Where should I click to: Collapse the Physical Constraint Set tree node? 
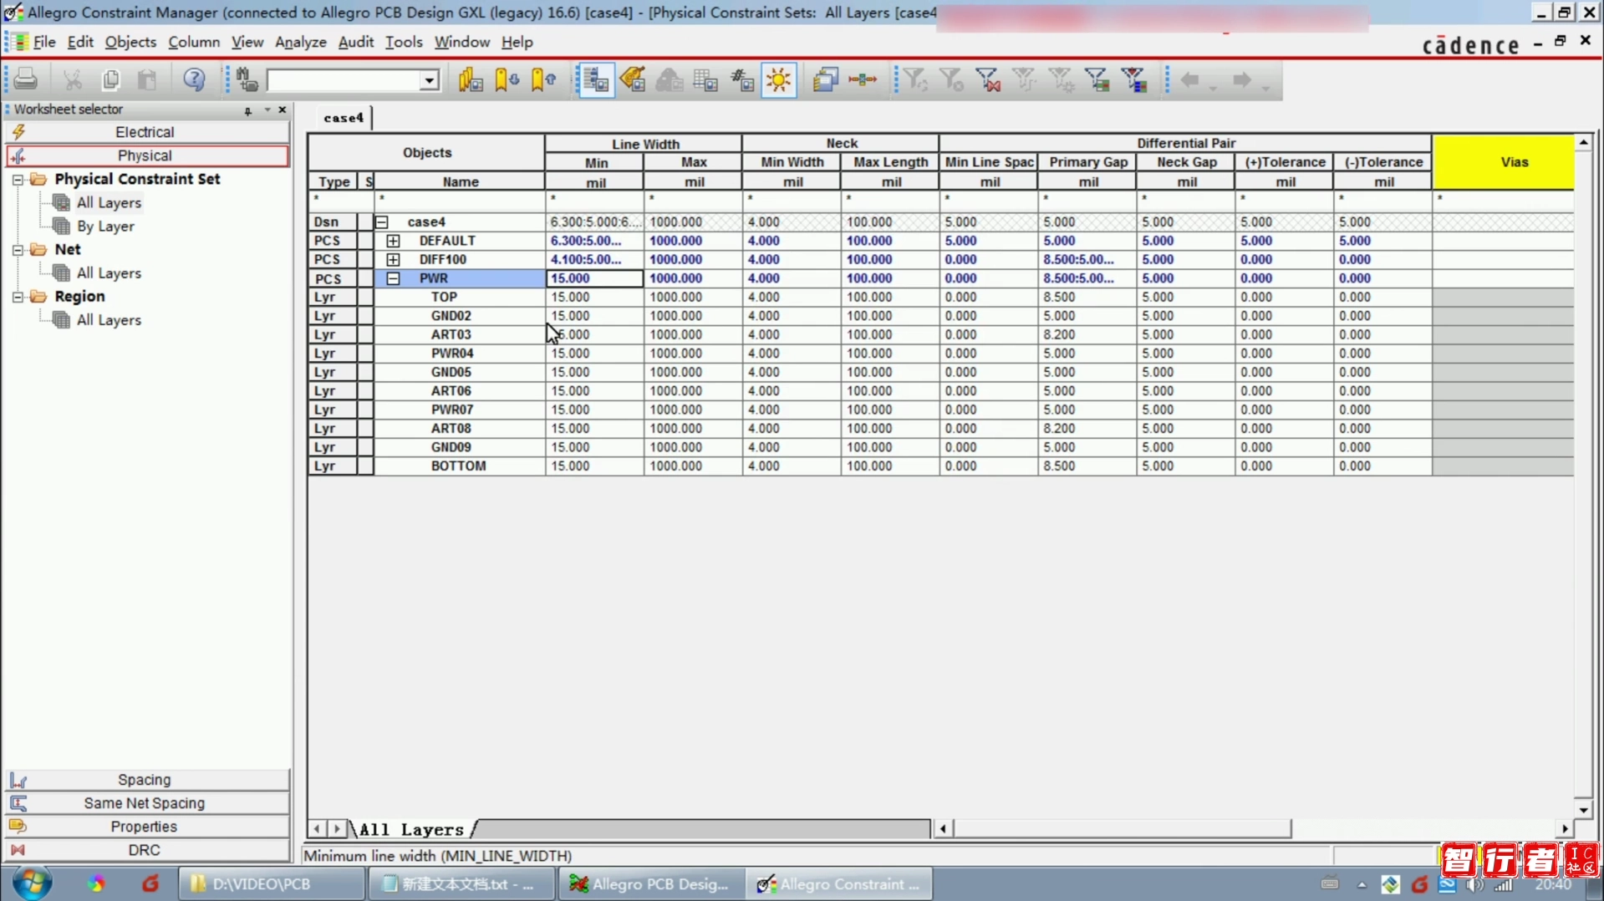click(18, 180)
